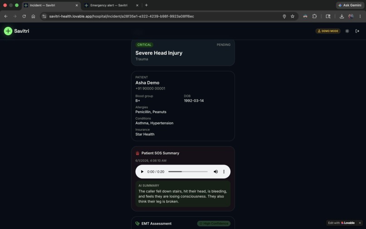
Task: Open the browser profile avatar
Action: (351, 16)
